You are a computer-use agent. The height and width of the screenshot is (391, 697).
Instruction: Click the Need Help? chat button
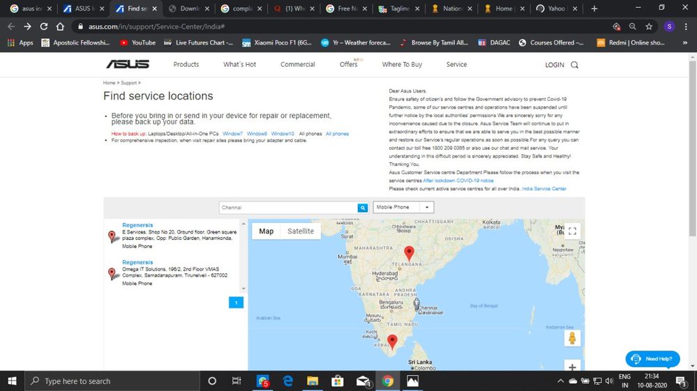click(x=652, y=359)
